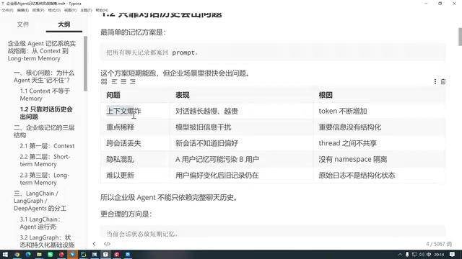Jump to 3.2 LangGraph outline item
This screenshot has width=462, height=259.
(47, 241)
